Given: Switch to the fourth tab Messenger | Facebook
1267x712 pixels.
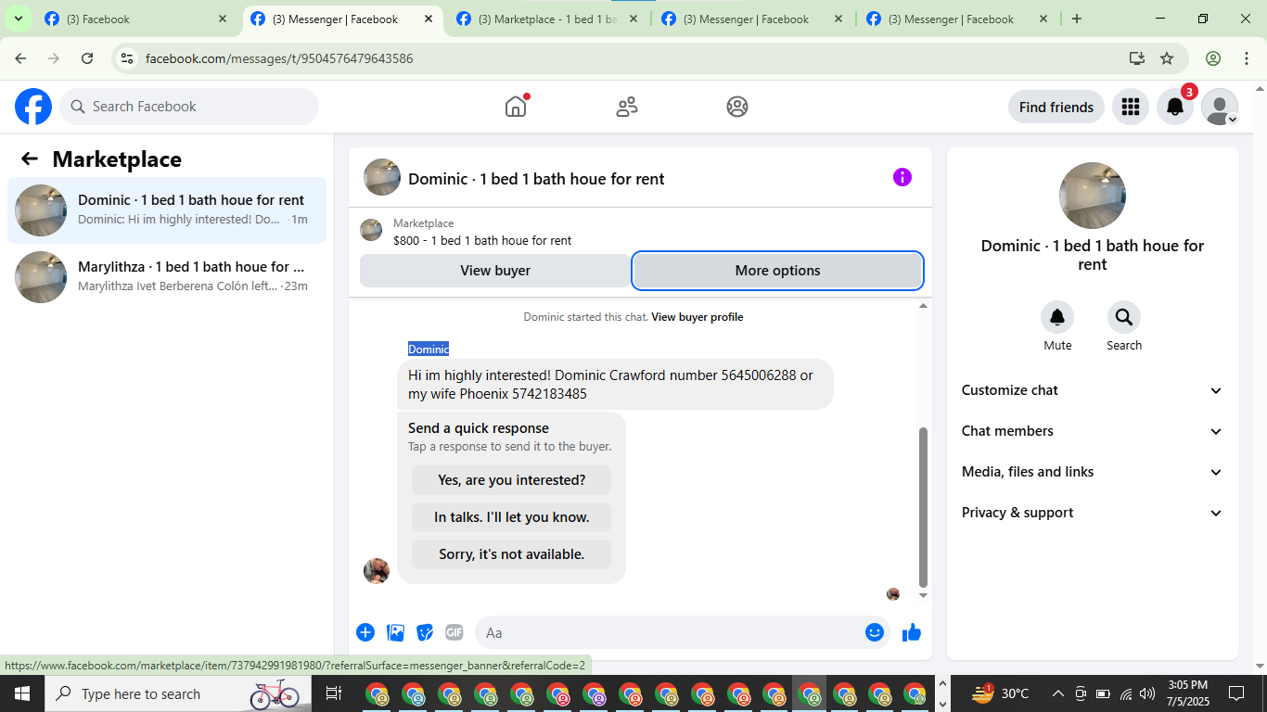Looking at the screenshot, I should (x=752, y=19).
